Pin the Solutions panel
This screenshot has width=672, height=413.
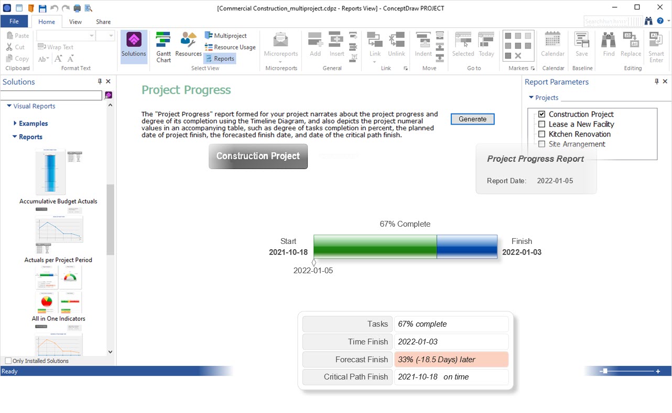point(100,82)
